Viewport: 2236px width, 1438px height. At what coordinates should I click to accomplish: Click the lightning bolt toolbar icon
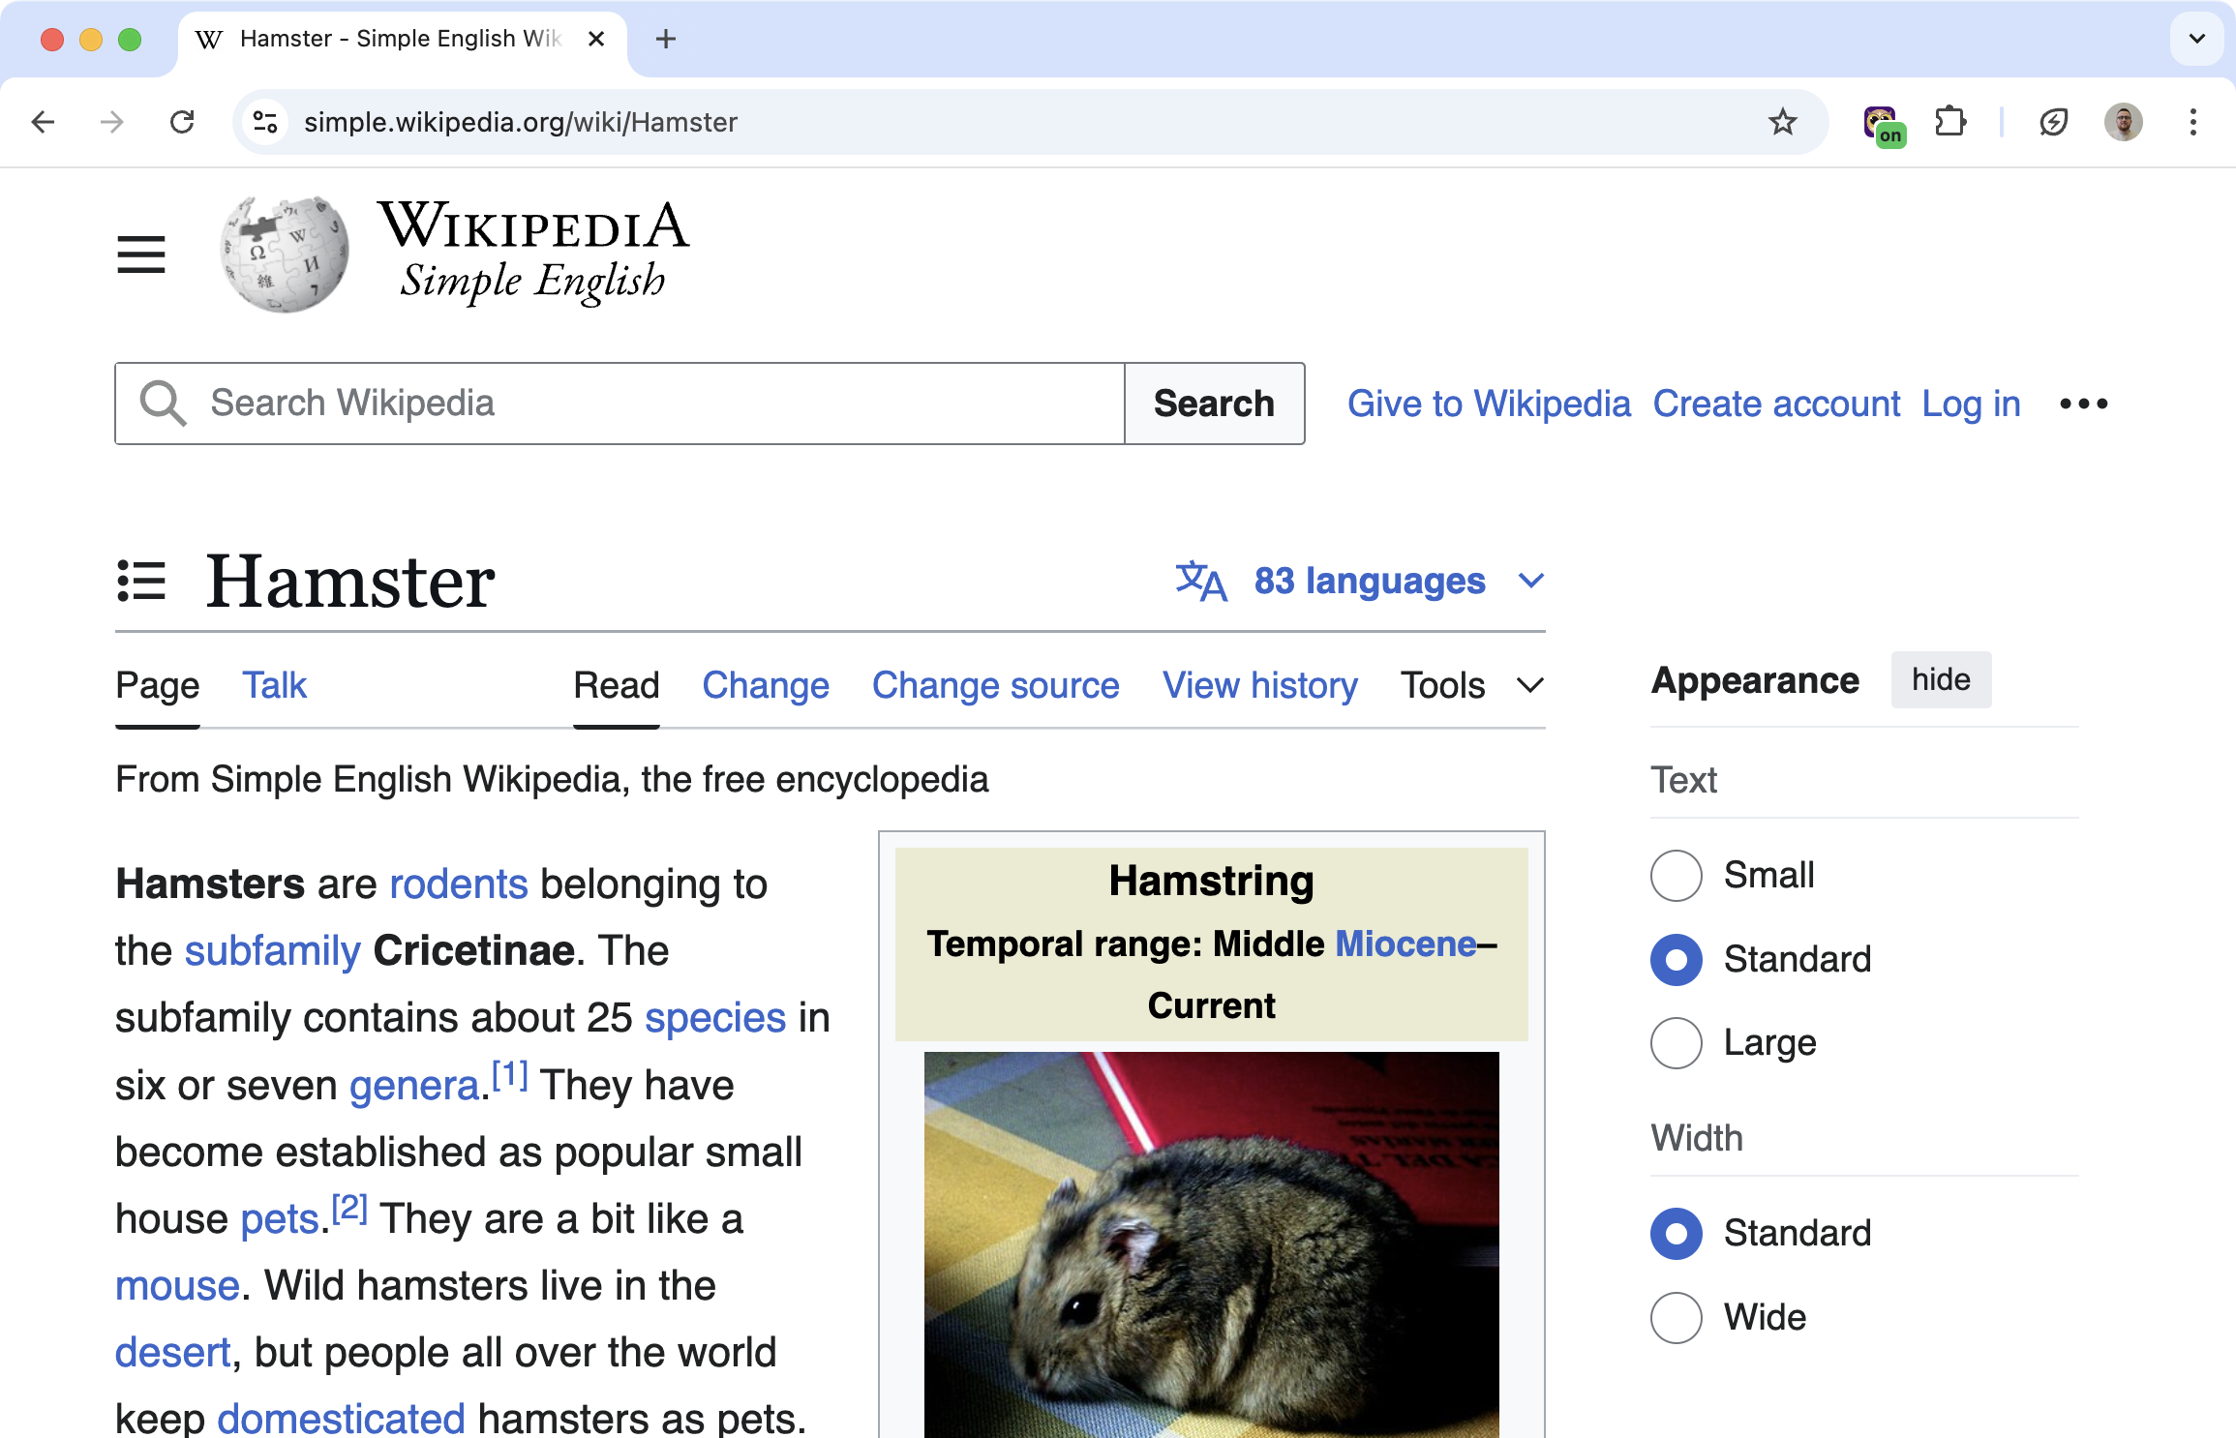2053,122
